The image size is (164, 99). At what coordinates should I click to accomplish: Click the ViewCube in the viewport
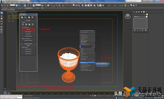128,16
